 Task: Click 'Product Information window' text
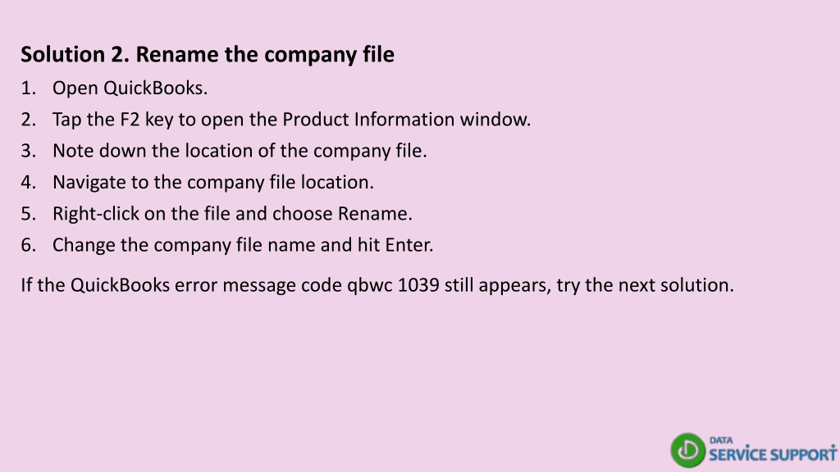pos(406,119)
